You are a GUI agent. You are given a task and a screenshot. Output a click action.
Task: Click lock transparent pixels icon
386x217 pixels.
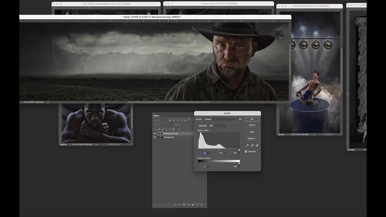pos(159,129)
